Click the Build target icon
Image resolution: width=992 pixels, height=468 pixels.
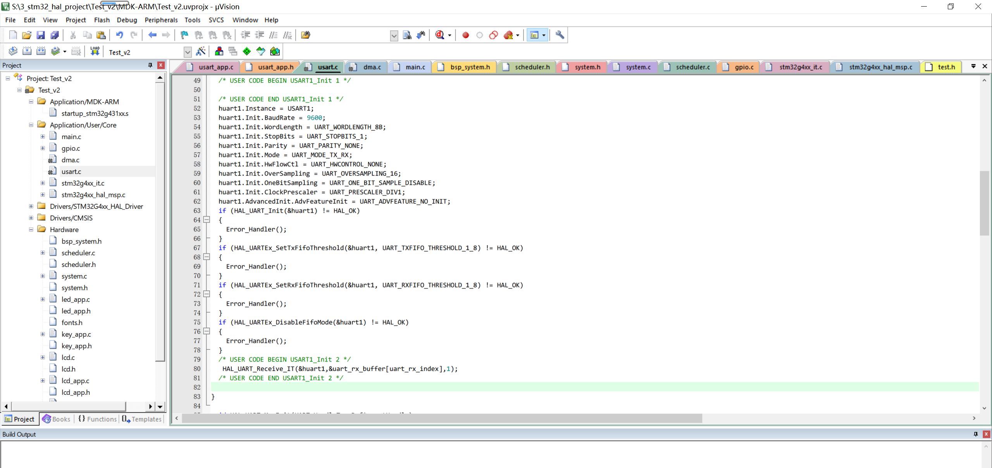(27, 51)
